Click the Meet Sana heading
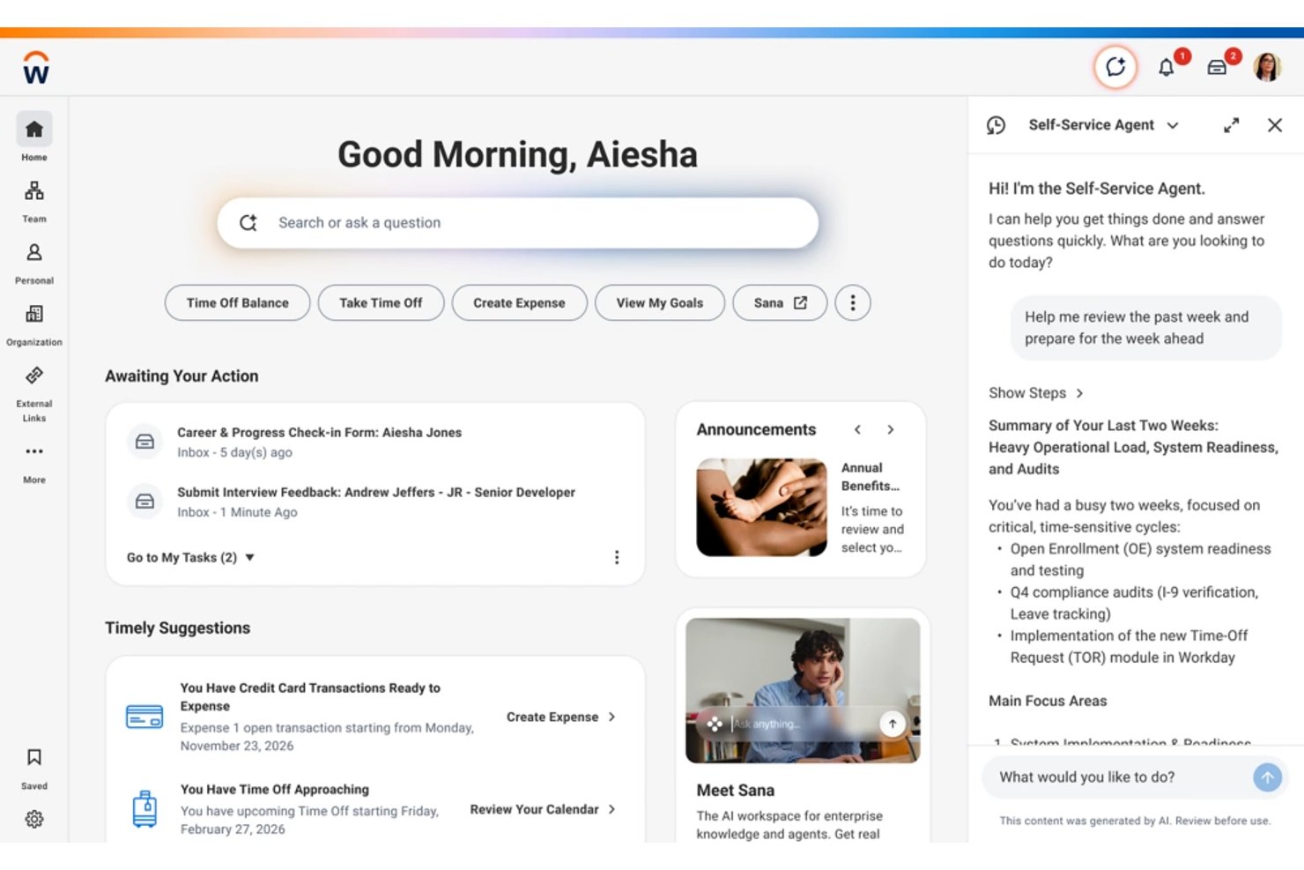 (736, 791)
